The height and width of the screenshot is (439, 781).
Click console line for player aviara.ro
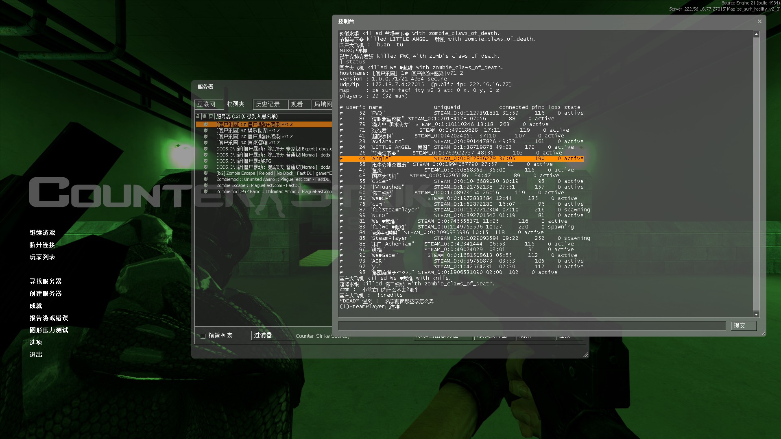coord(462,141)
